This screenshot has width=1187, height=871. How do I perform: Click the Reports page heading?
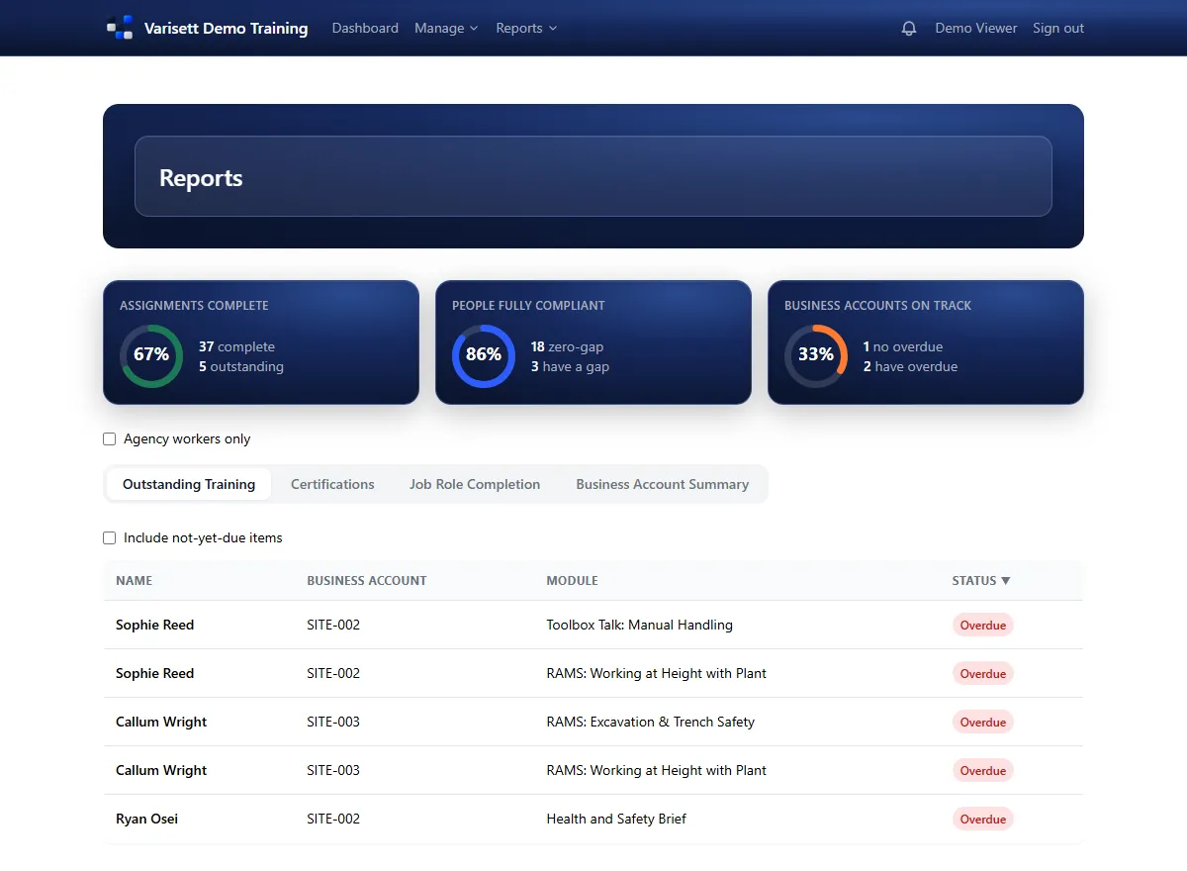click(201, 178)
